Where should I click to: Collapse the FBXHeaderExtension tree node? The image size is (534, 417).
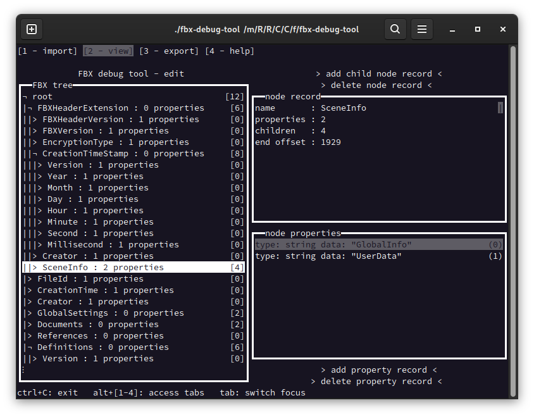[32, 108]
